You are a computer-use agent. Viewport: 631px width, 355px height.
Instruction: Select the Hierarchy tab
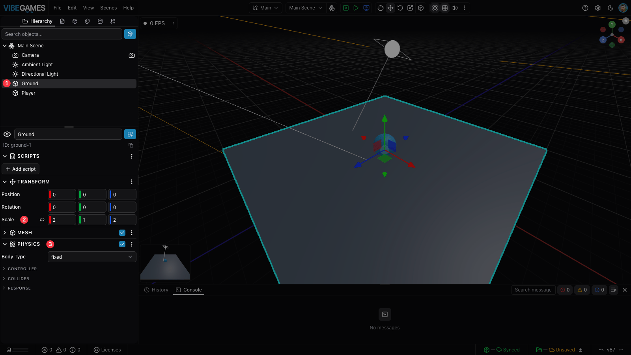[x=37, y=21]
